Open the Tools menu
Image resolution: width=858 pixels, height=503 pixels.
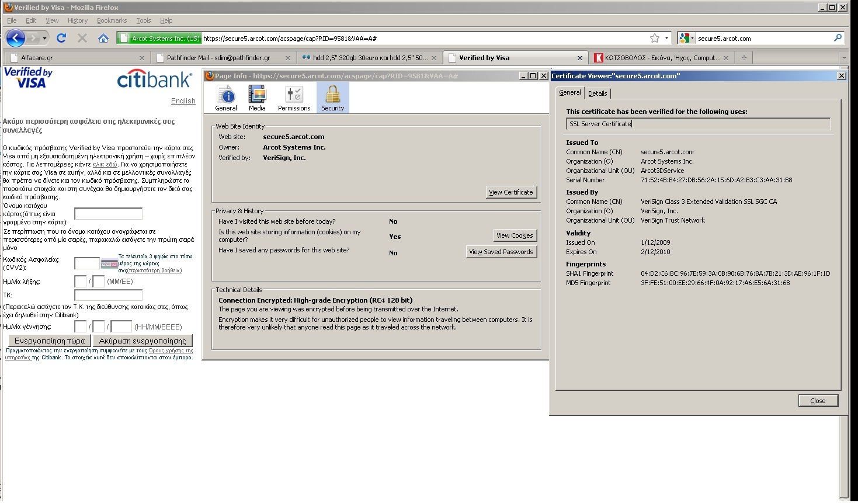(x=144, y=20)
